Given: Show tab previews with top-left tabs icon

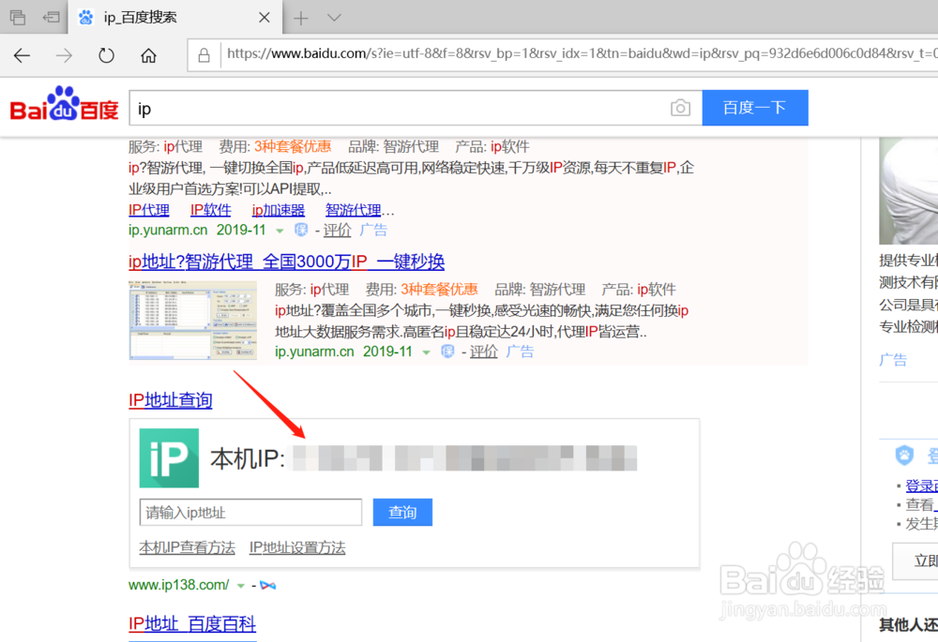Looking at the screenshot, I should (17, 17).
